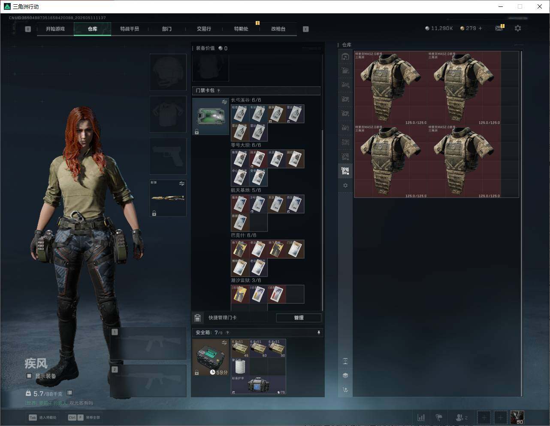
Task: Click the lock icon under the safe box
Action: point(196,373)
